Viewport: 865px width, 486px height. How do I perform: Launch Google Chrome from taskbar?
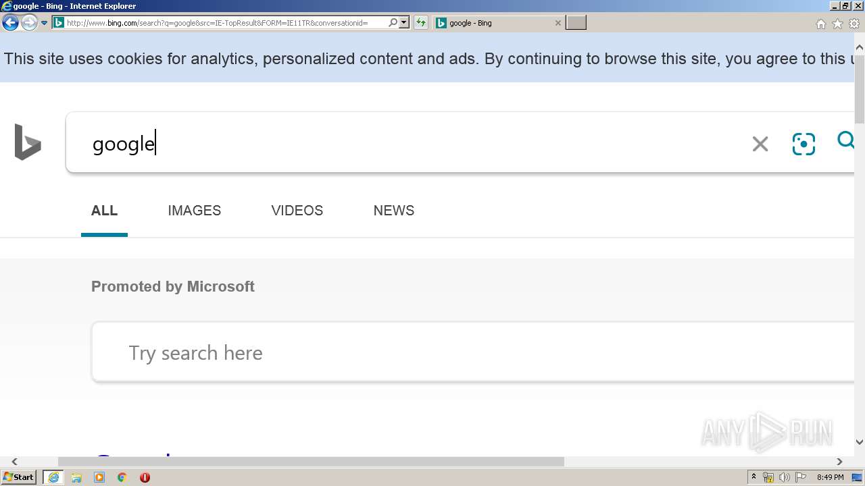pyautogui.click(x=122, y=477)
